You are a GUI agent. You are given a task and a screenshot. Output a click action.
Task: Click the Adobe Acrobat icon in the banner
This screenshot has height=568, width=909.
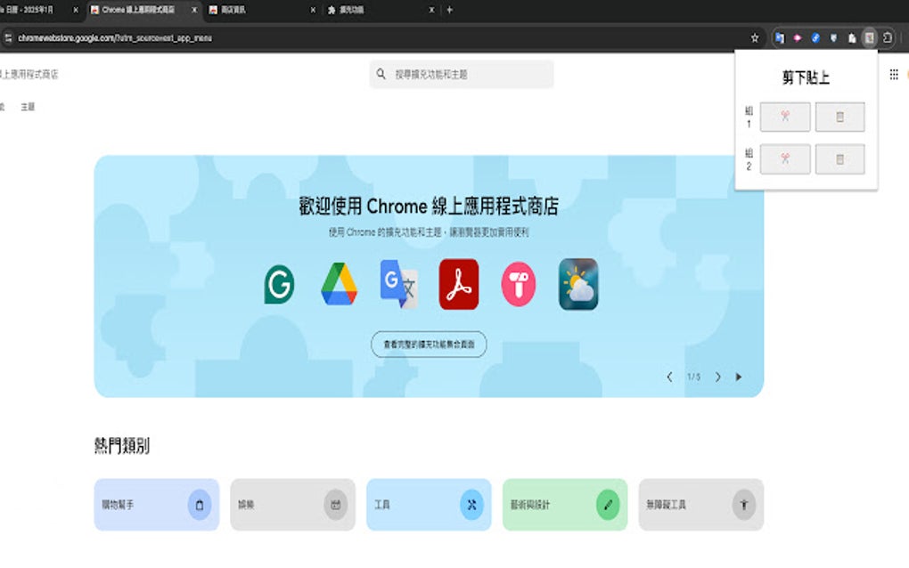click(457, 284)
